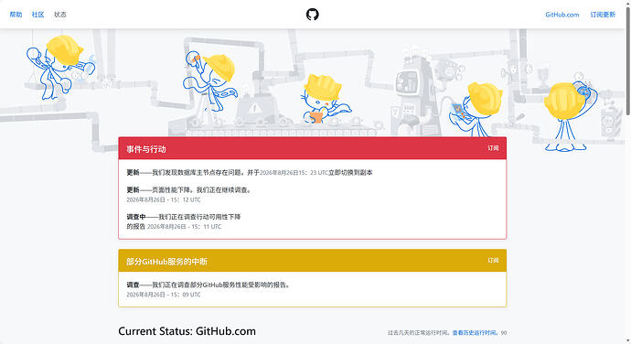The height and width of the screenshot is (344, 631).
Task: Click the 事件与行动 incident title
Action: click(146, 149)
